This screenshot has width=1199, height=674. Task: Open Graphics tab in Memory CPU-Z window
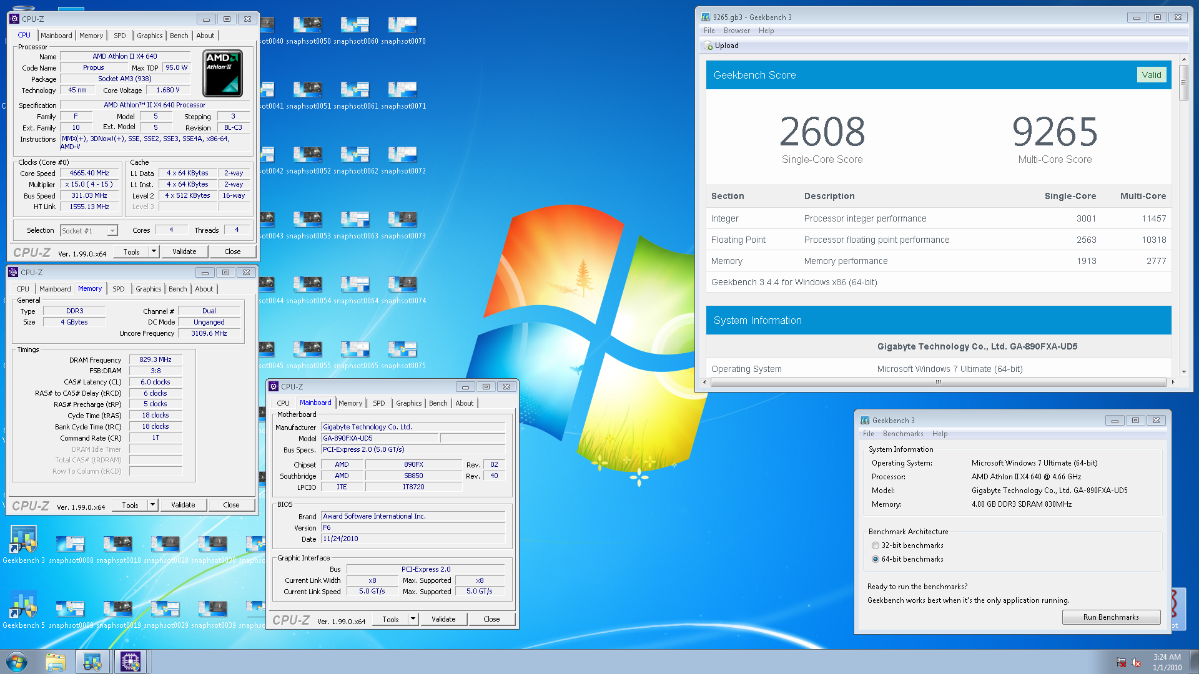(149, 289)
